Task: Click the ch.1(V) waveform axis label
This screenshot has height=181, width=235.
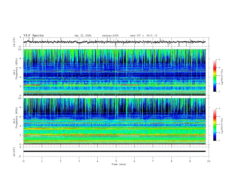Action: pos(14,42)
